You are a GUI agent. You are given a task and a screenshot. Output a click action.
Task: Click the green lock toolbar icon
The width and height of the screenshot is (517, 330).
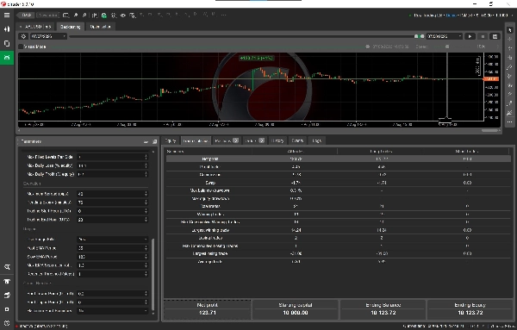pos(104,16)
